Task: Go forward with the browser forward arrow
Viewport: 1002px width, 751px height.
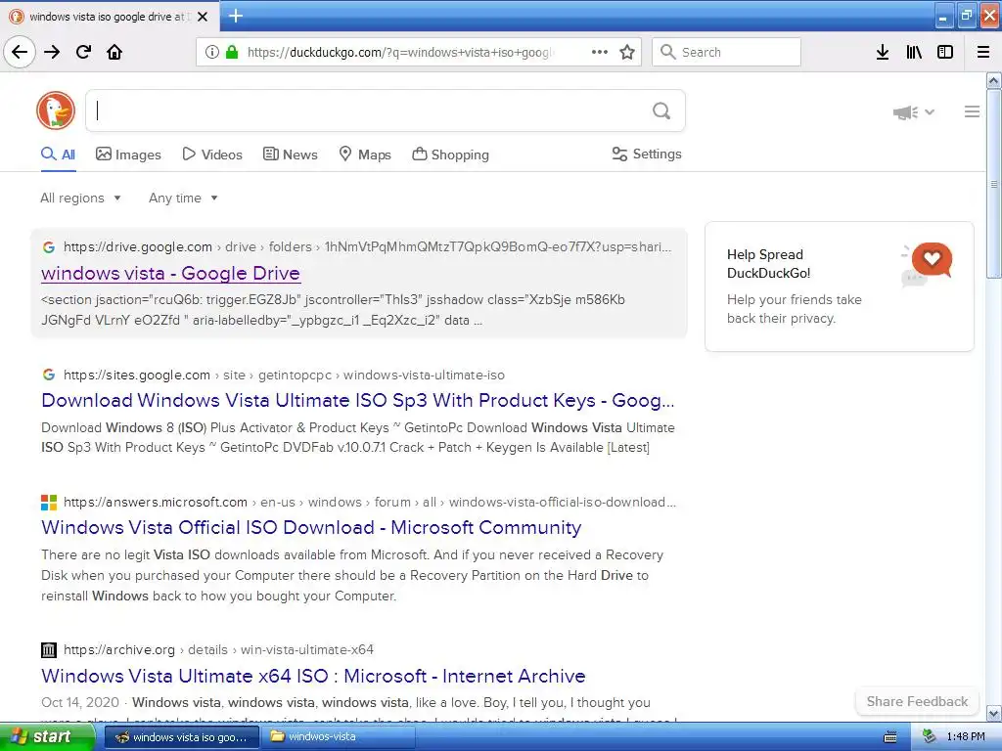Action: 52,52
